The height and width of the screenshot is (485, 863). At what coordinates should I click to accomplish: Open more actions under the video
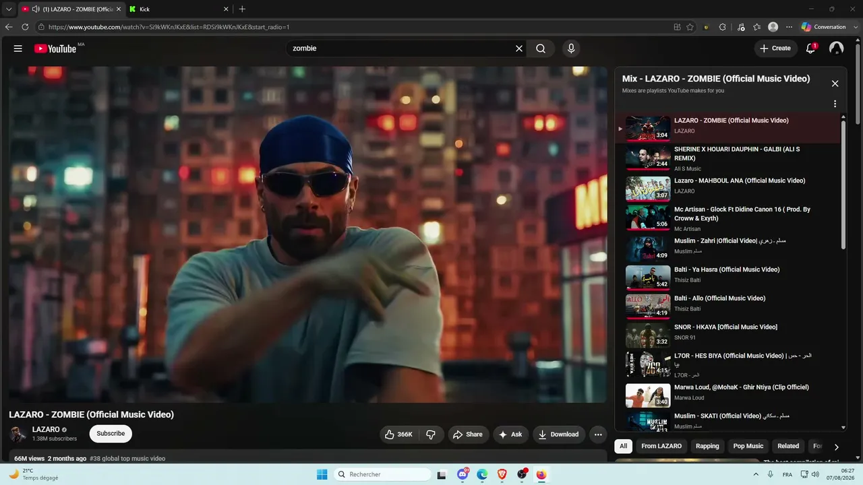(x=598, y=434)
